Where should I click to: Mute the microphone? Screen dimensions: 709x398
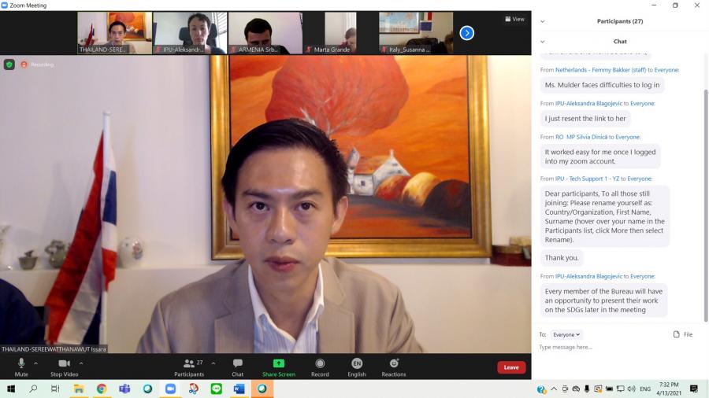(21, 363)
